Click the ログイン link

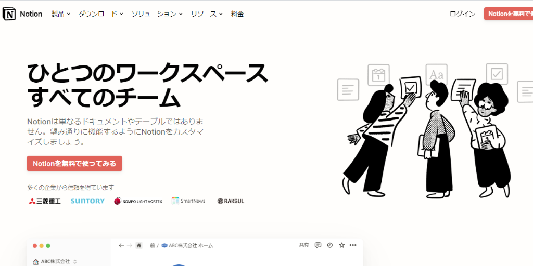[x=462, y=14]
